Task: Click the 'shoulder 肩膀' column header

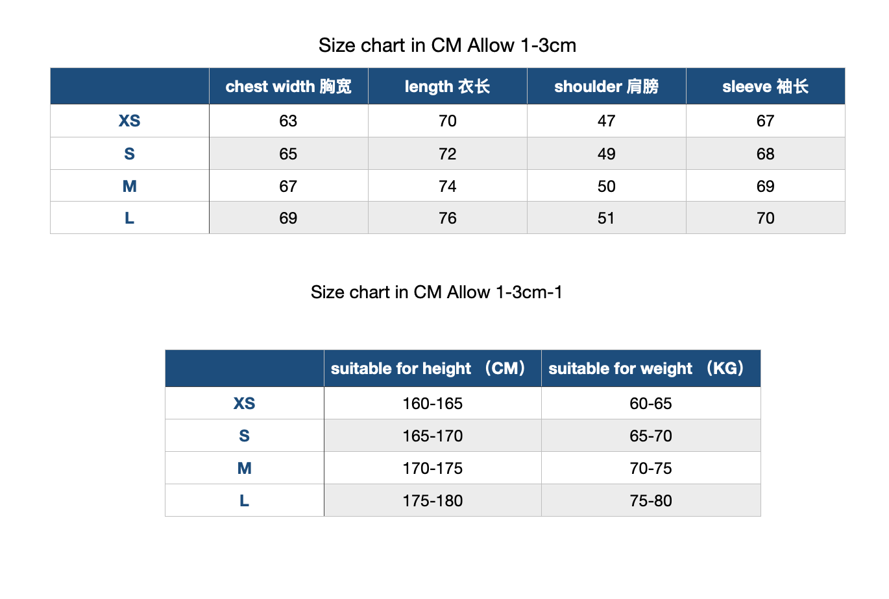Action: click(x=607, y=86)
